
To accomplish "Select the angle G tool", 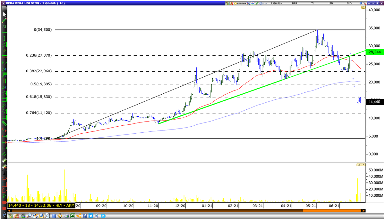I will click(x=4, y=106).
